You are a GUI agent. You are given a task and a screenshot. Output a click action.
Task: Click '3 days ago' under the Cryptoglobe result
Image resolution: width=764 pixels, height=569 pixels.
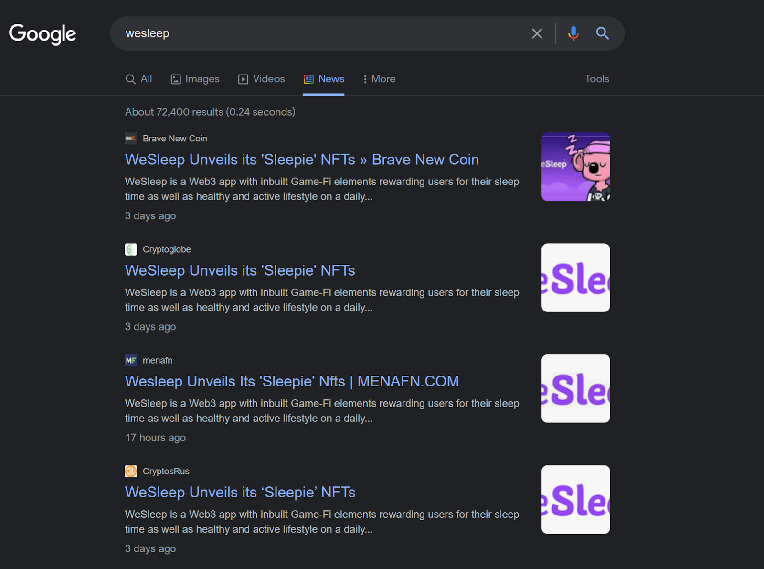(x=150, y=327)
